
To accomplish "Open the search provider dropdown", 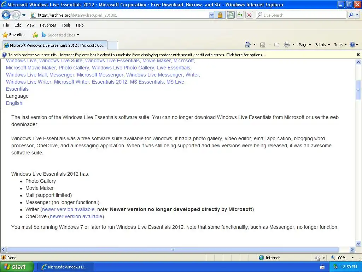I will 357,15.
